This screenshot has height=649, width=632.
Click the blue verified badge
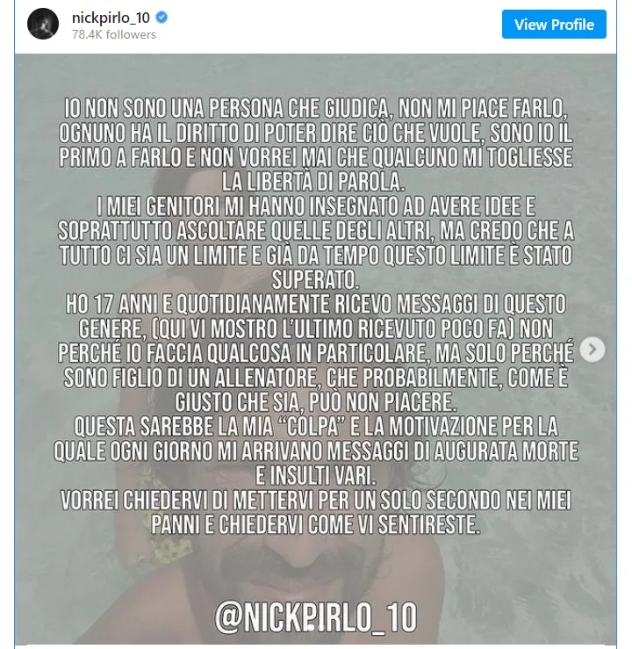point(163,18)
